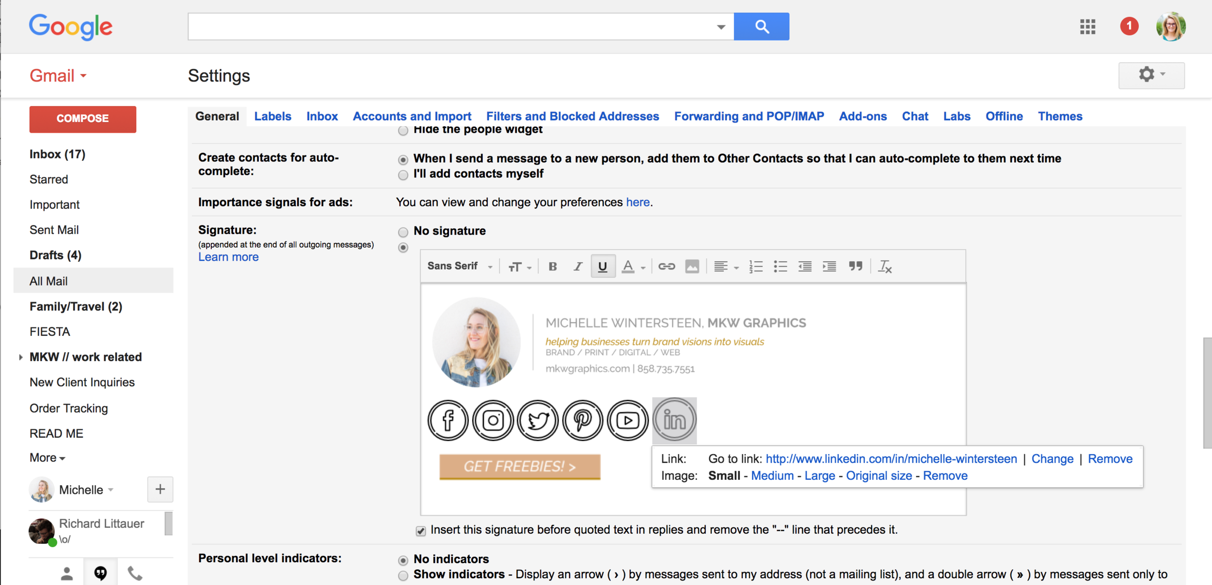This screenshot has width=1212, height=585.
Task: Click the GET FREEBIES banner image
Action: (520, 467)
